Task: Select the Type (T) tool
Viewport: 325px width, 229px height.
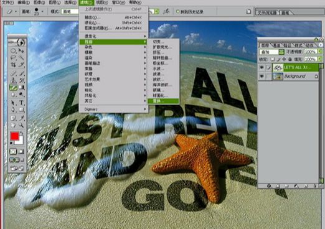Action: coord(21,103)
